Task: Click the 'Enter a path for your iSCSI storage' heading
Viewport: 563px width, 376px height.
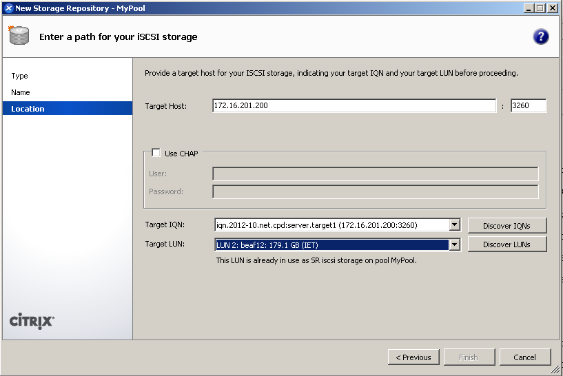Action: point(118,36)
